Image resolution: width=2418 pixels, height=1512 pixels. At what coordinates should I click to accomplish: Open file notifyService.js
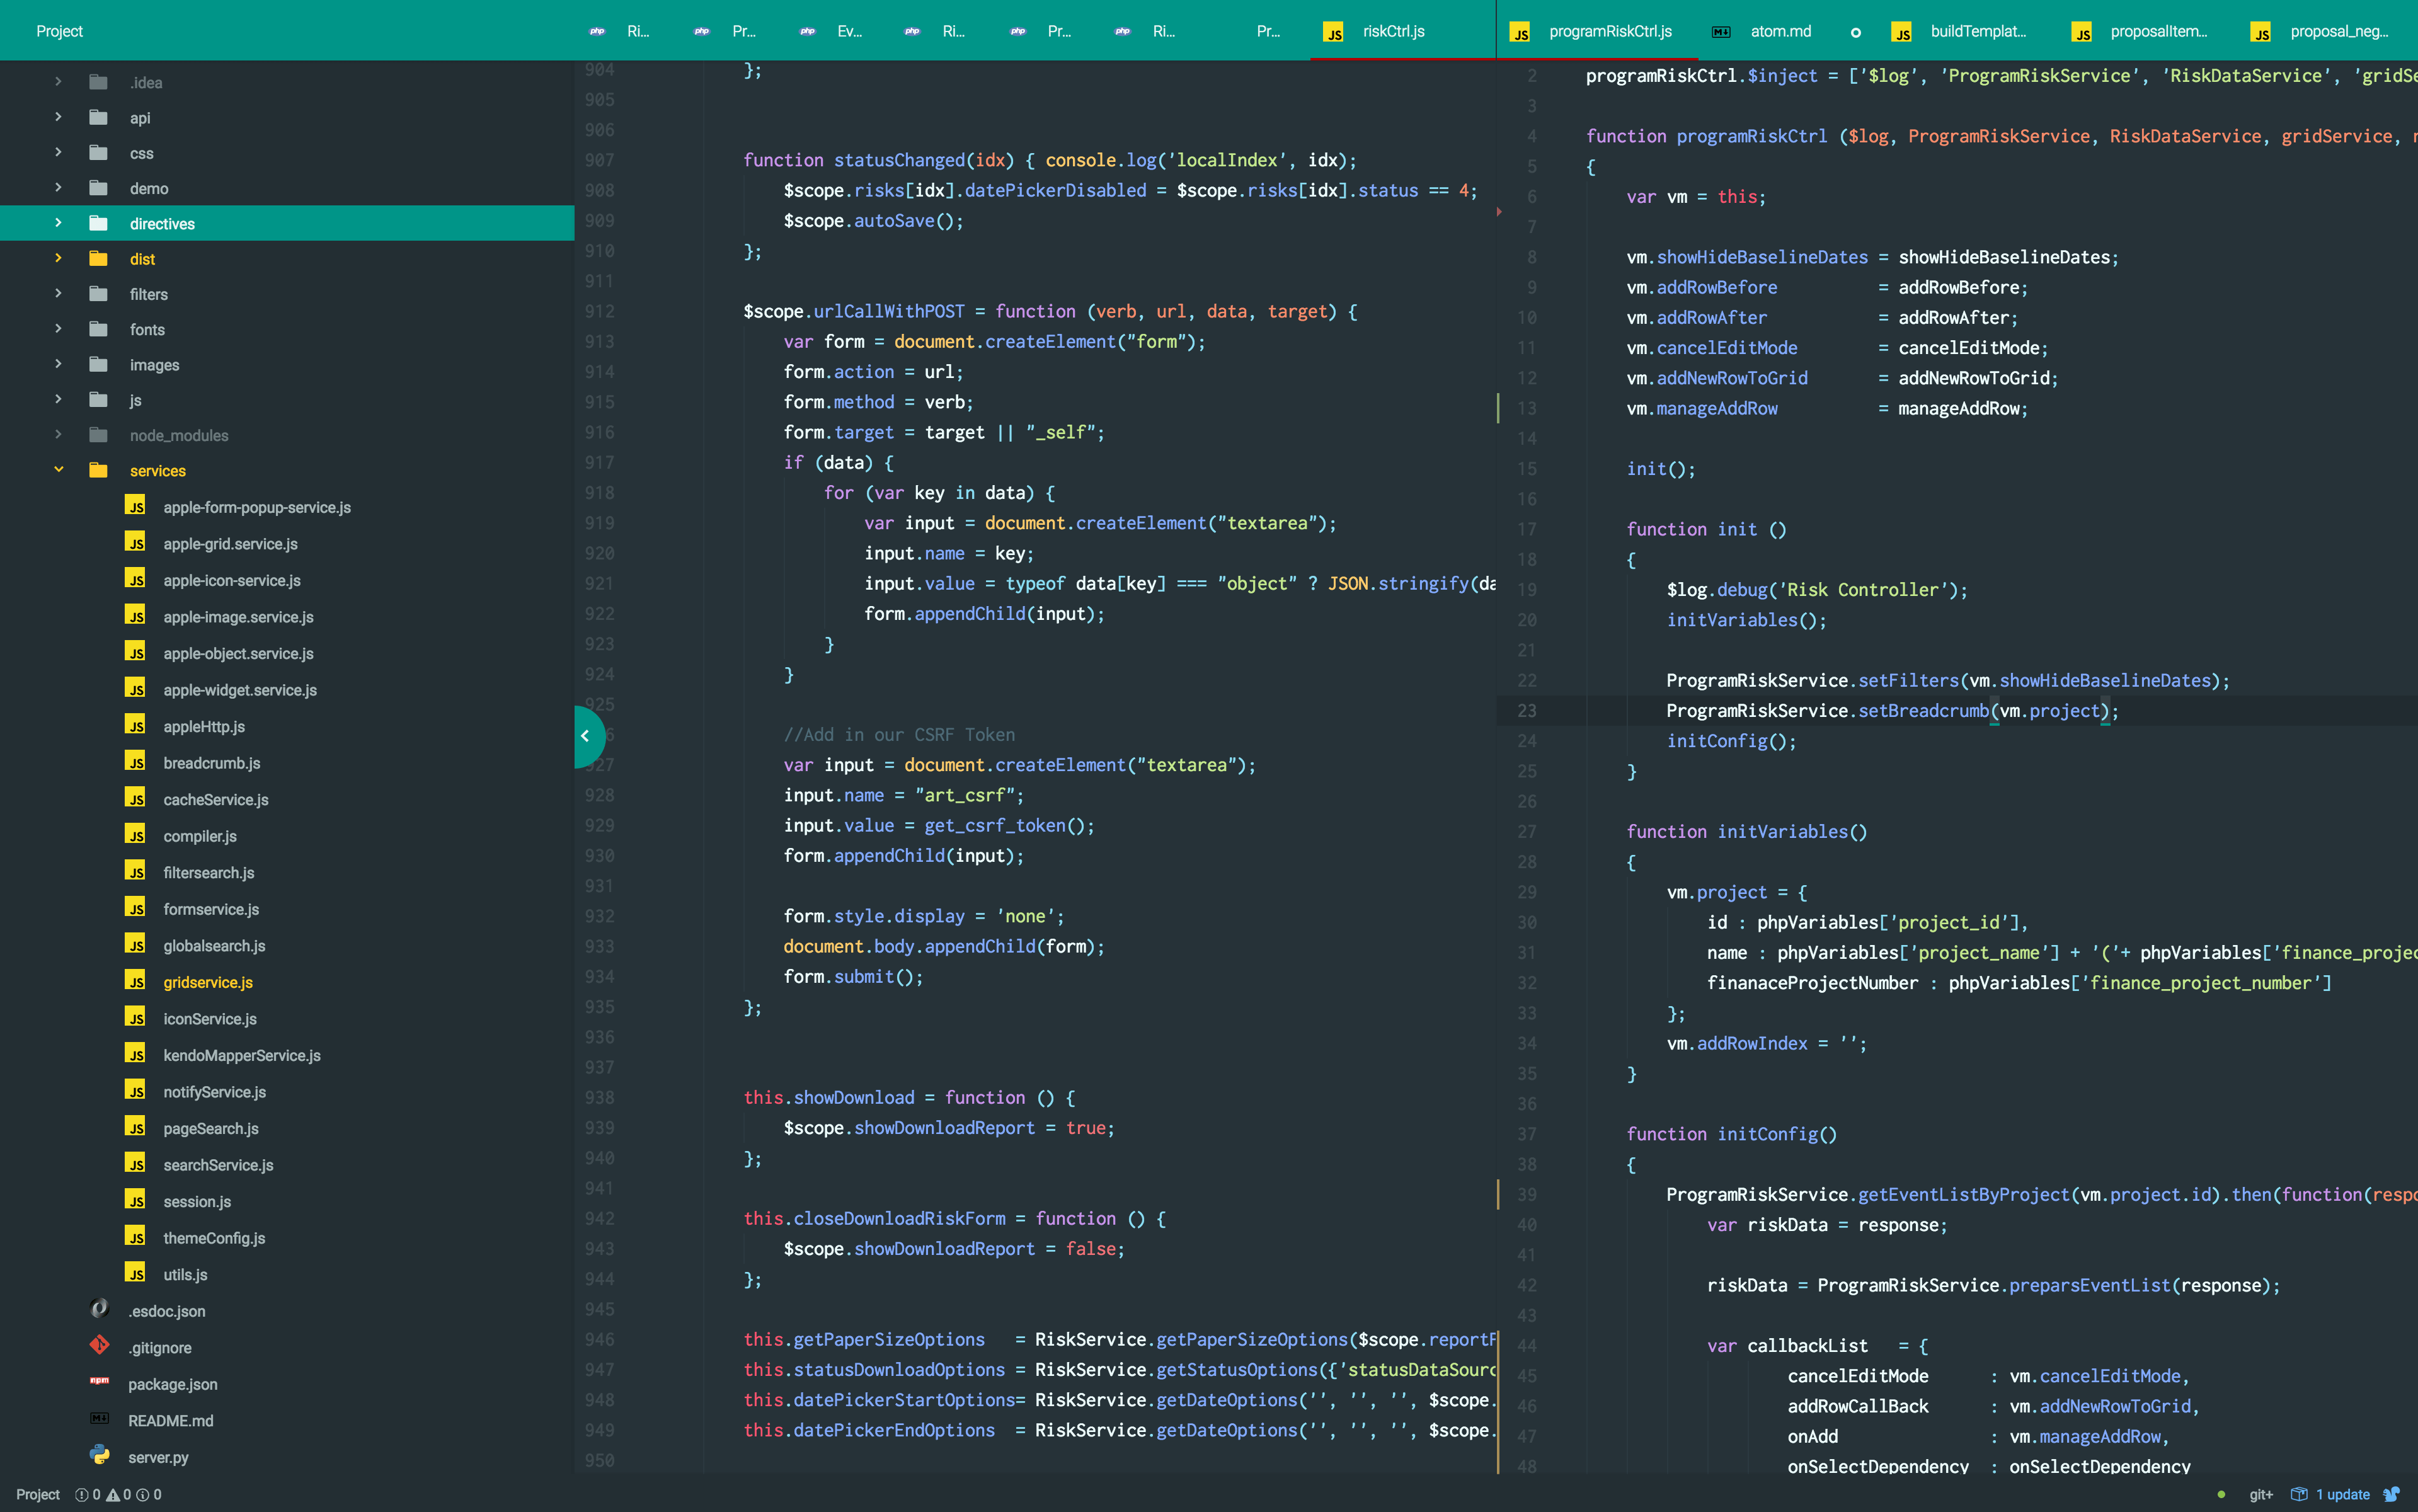(215, 1092)
